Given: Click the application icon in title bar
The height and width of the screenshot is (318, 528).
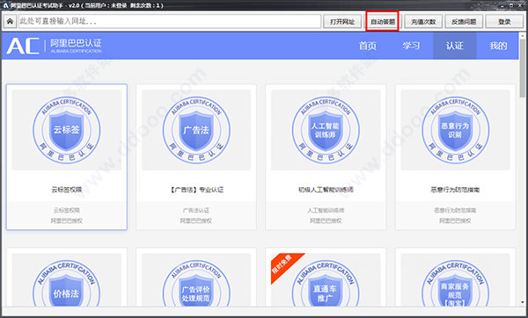Looking at the screenshot, I should 5,5.
